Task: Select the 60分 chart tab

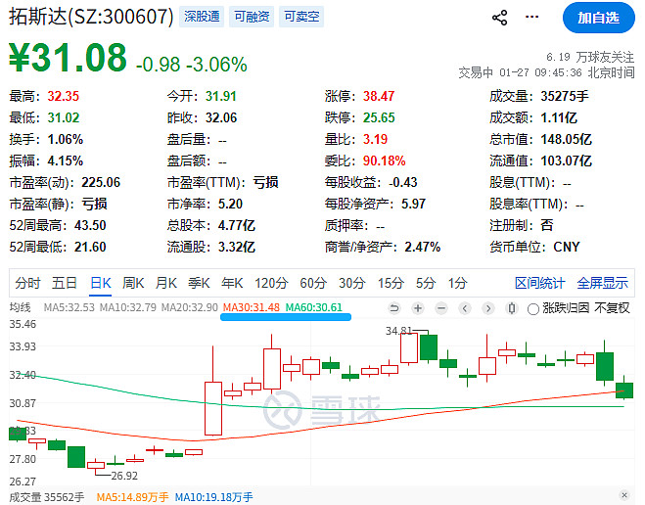Action: click(313, 283)
